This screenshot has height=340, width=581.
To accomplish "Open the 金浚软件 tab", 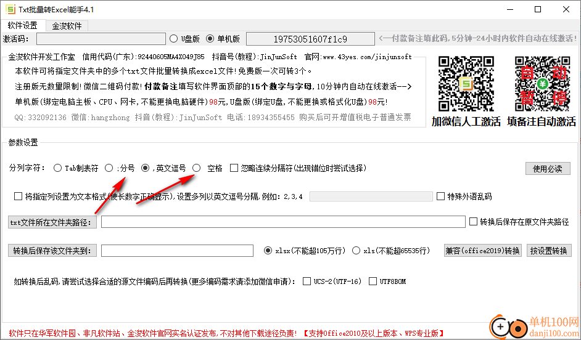I will coord(67,26).
